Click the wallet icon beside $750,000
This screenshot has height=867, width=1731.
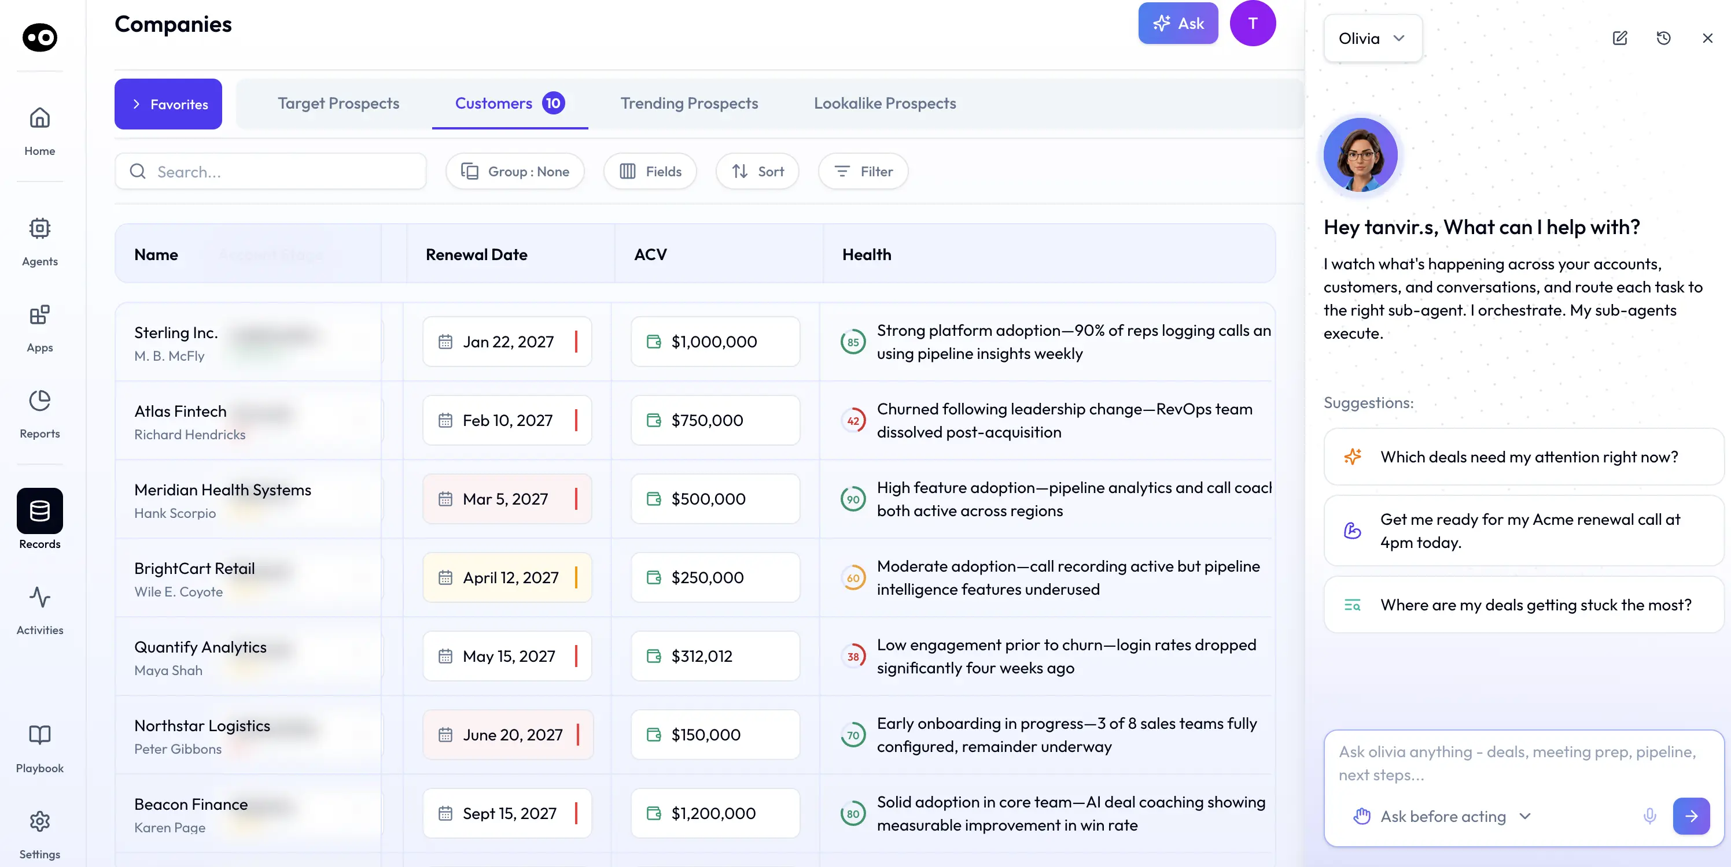coord(654,420)
